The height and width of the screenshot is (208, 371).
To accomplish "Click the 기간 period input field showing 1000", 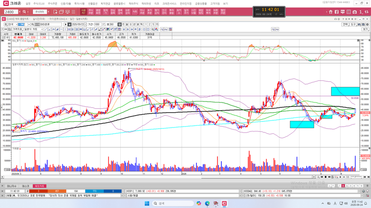I will (98, 24).
